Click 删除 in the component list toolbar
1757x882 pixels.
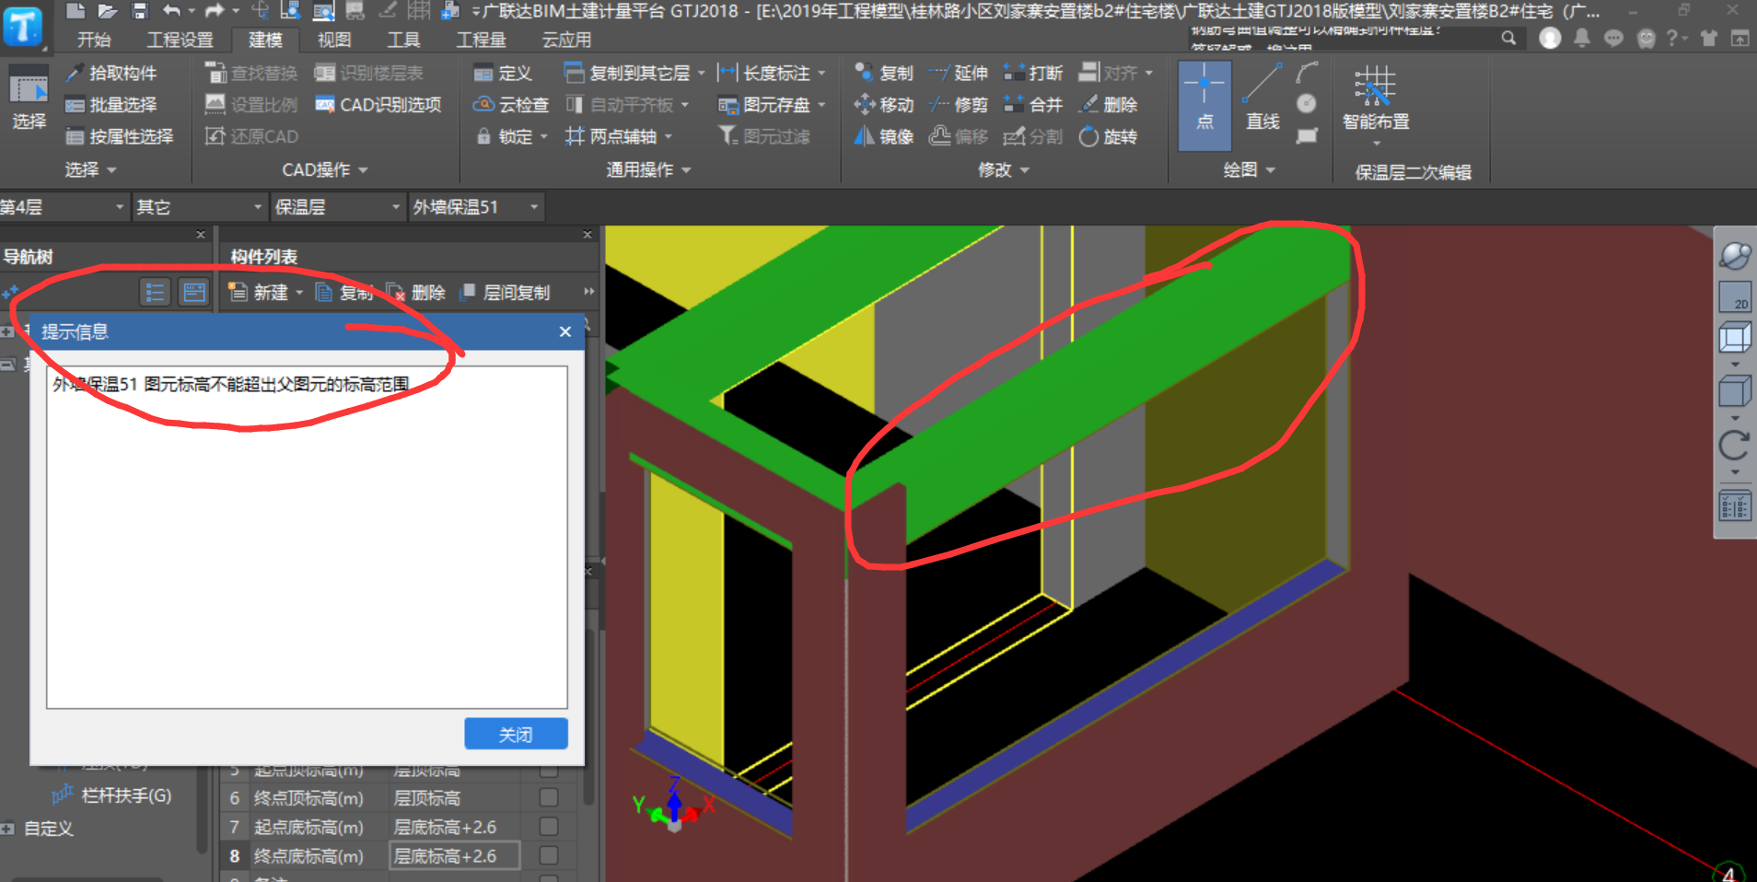click(x=416, y=293)
